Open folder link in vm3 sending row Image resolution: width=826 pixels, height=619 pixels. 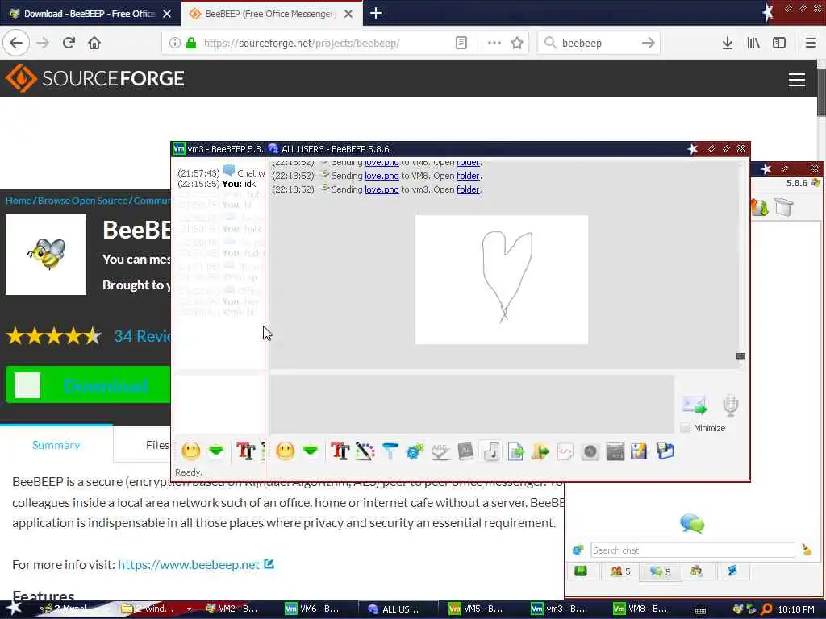[x=468, y=189]
